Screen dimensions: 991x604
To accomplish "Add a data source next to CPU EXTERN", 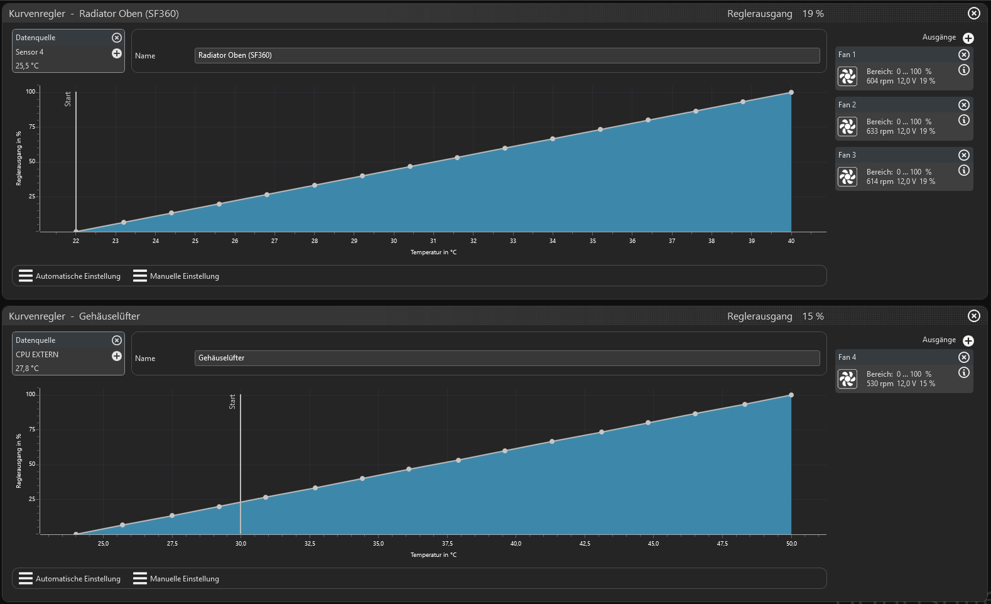I will (117, 356).
